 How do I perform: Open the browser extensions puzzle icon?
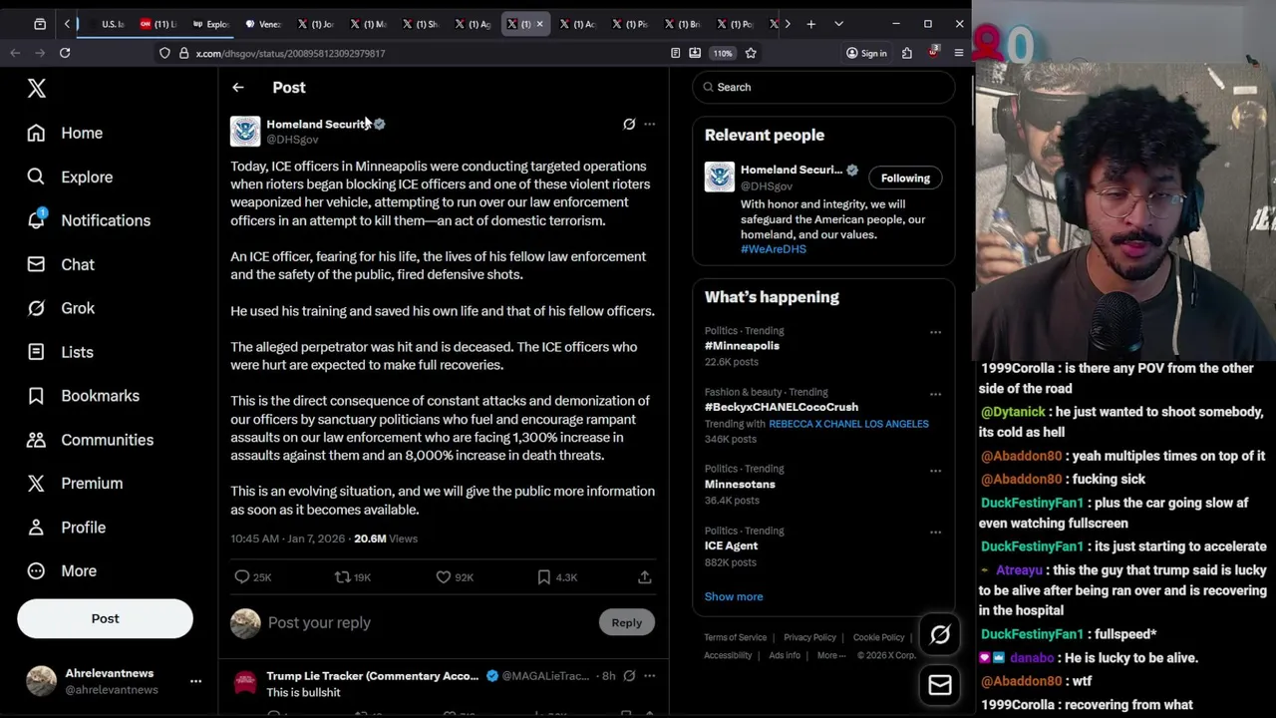(906, 53)
